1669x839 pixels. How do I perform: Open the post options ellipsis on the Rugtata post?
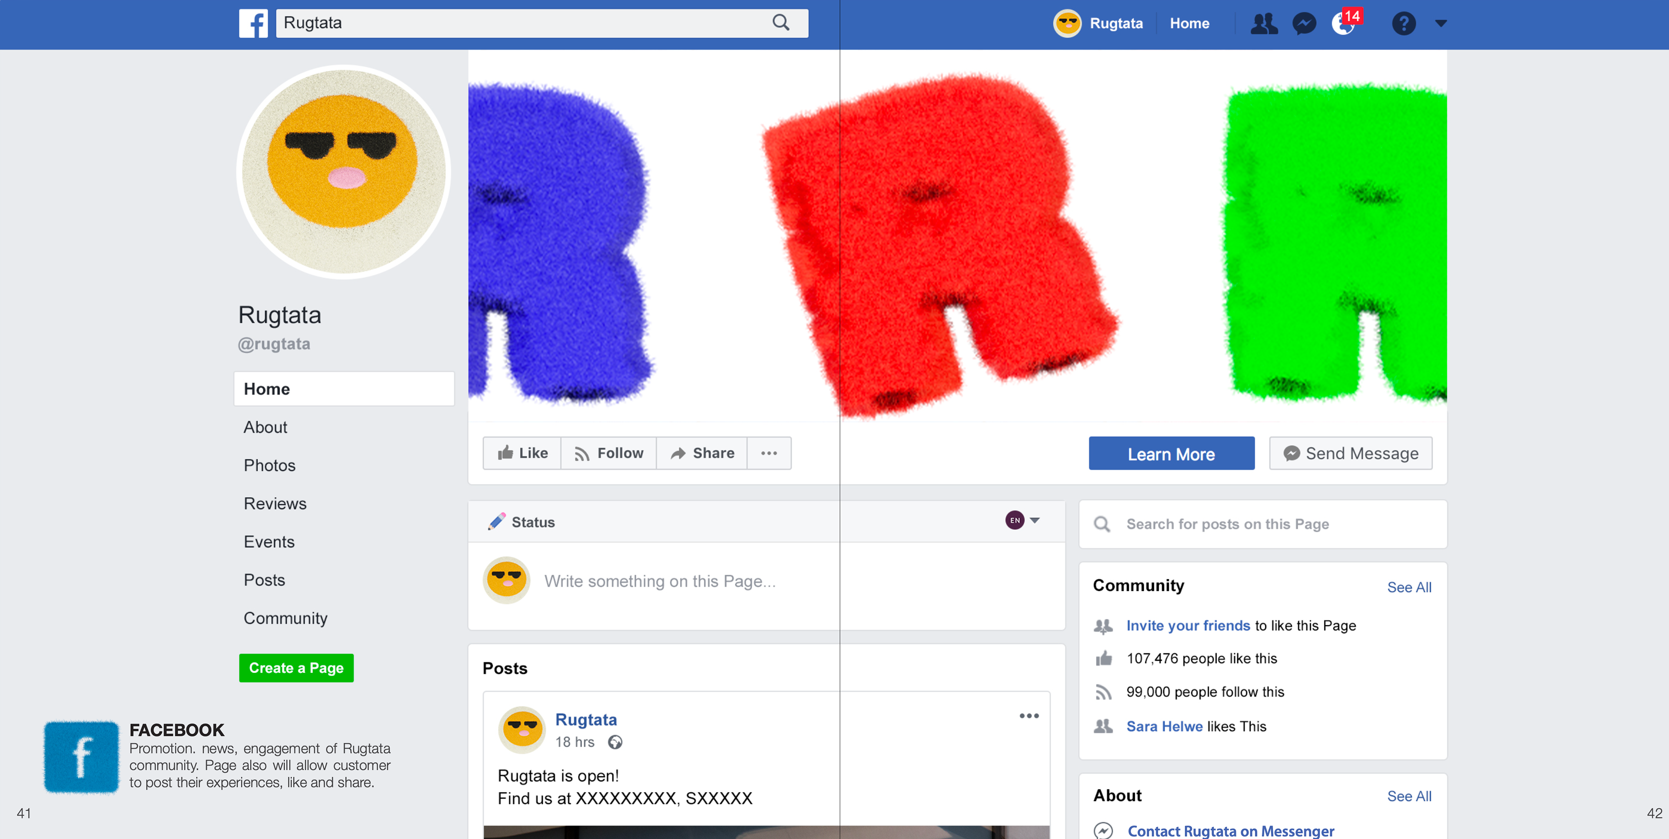click(x=1029, y=716)
